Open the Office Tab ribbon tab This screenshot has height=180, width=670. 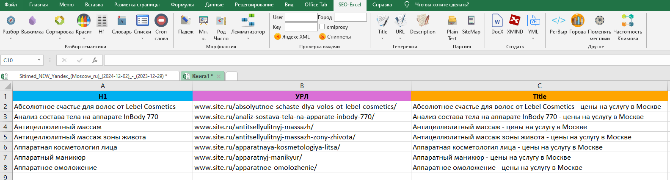tap(316, 5)
